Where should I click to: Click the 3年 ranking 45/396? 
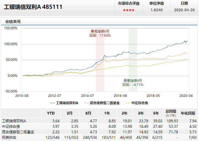[142, 138]
